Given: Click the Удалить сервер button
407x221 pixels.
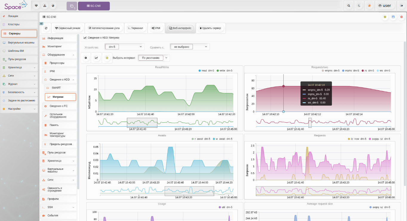Looking at the screenshot, I should pyautogui.click(x=210, y=28).
